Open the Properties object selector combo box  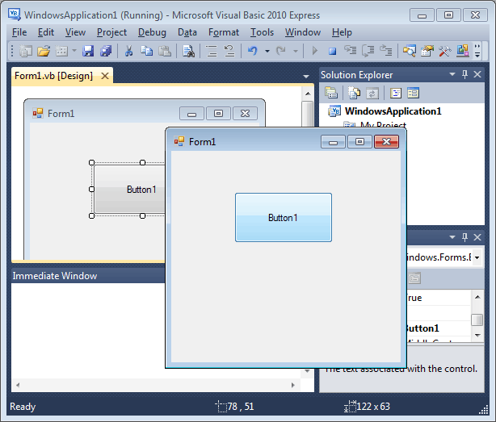point(477,257)
